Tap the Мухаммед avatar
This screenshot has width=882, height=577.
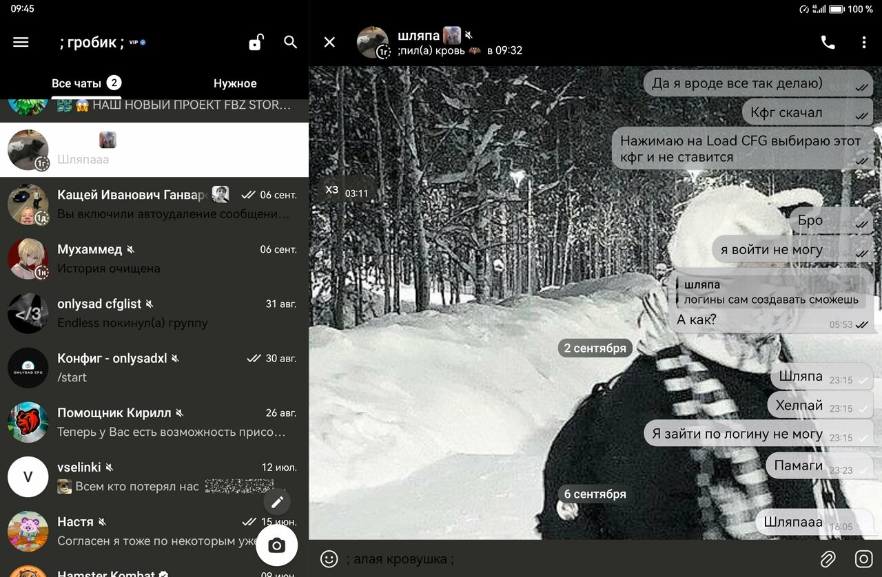(x=28, y=259)
